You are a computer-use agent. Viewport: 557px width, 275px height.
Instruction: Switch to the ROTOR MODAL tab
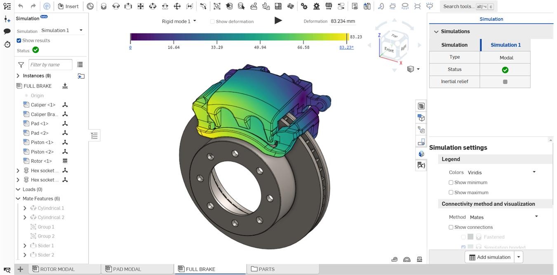[57, 269]
